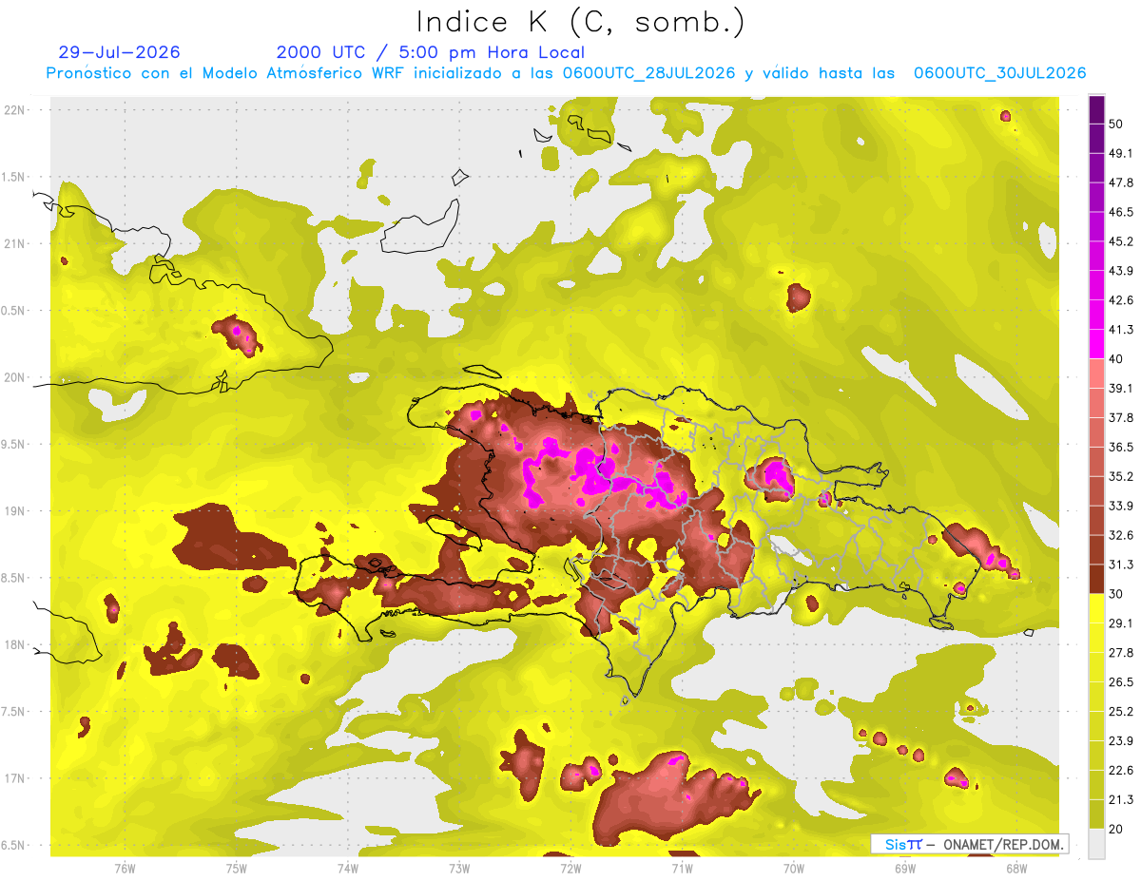Click the latitude axis label "21N"
This screenshot has height=881, width=1141.
coord(14,243)
